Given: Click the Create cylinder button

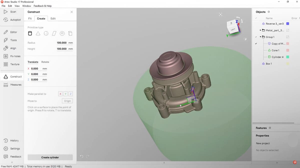Looking at the screenshot, I should click(x=50, y=157).
